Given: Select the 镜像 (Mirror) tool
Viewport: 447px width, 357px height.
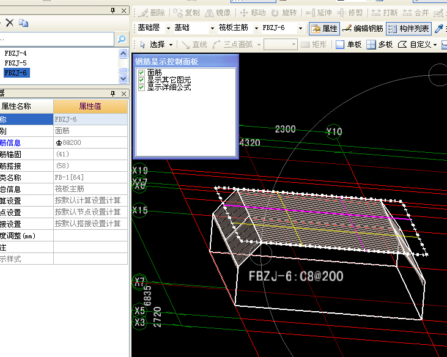Looking at the screenshot, I should coord(218,13).
